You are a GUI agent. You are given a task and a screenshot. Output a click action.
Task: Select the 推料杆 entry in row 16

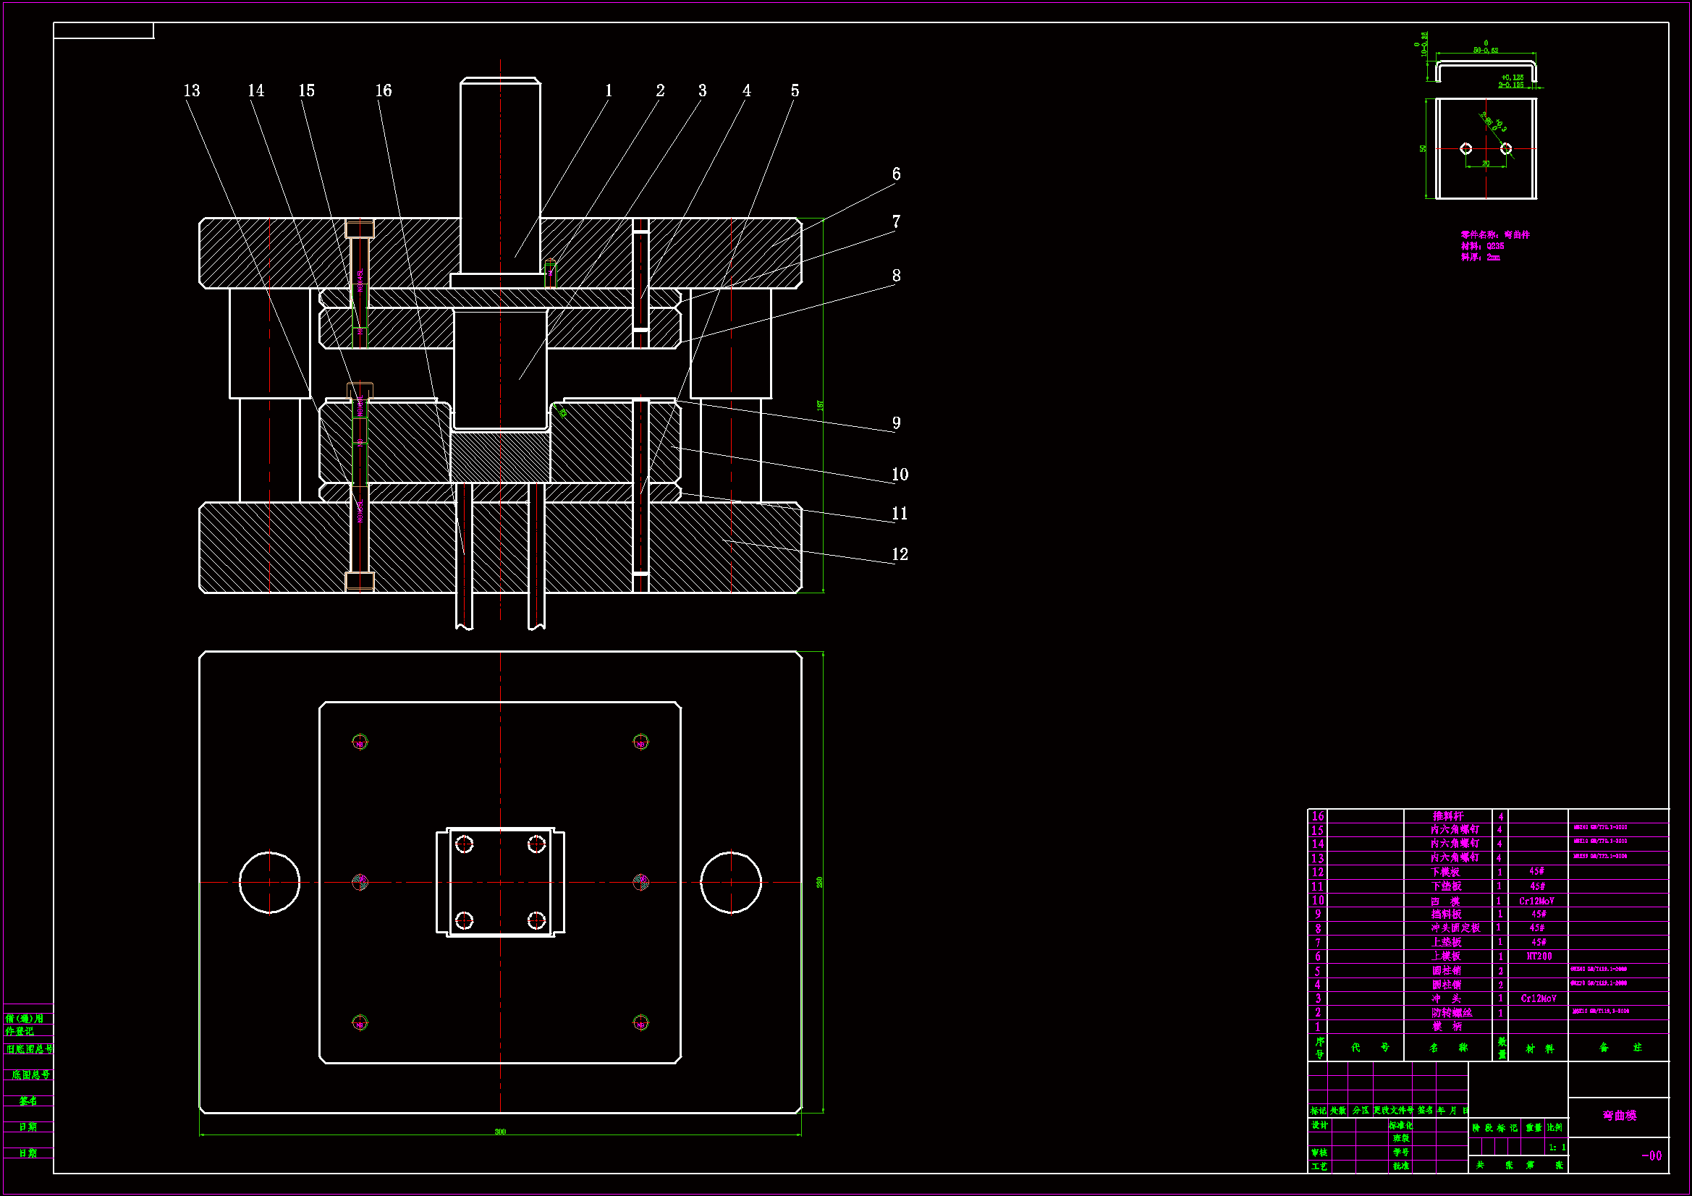tap(1447, 815)
